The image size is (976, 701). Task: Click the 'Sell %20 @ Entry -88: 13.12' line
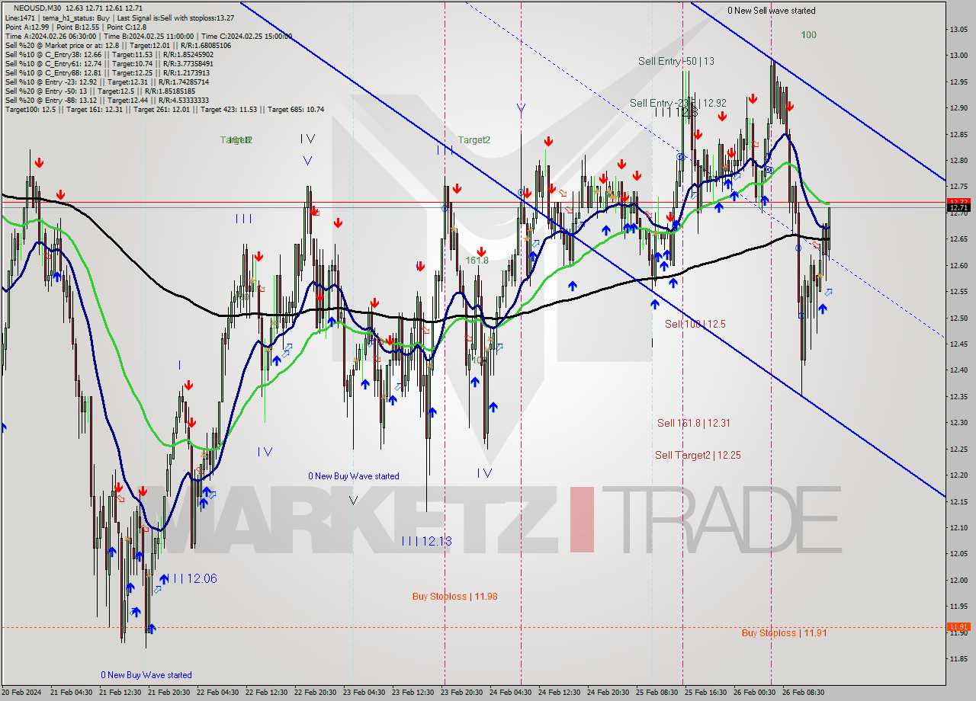106,100
